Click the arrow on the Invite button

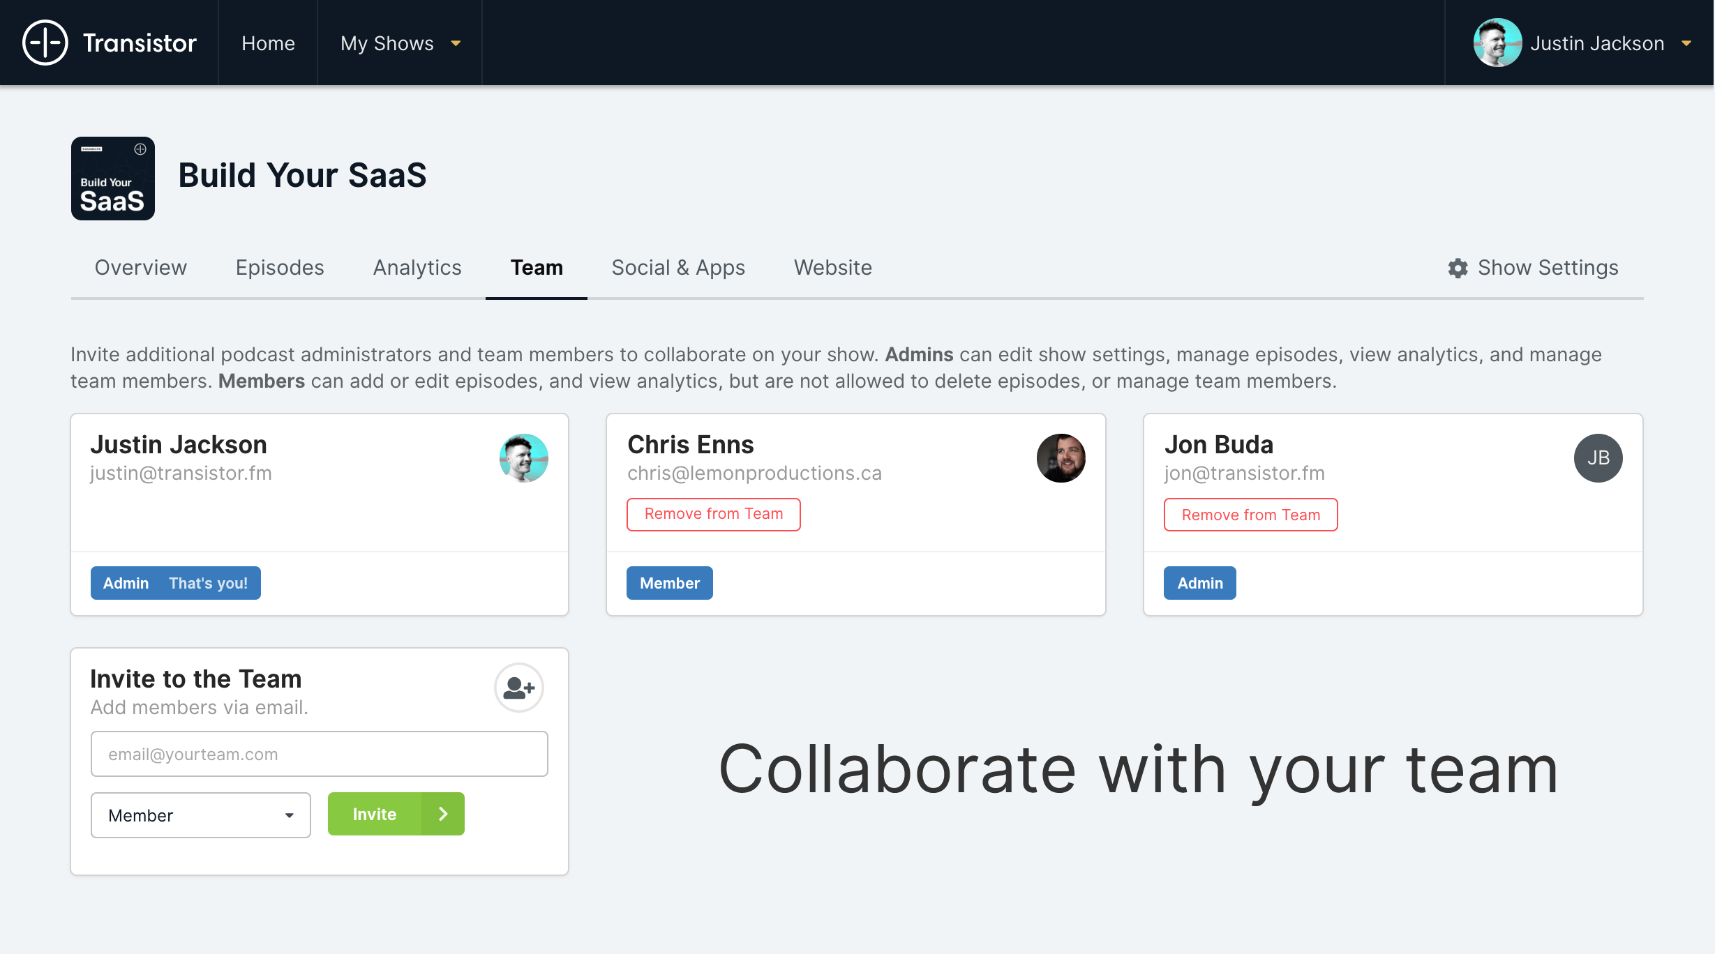click(443, 814)
